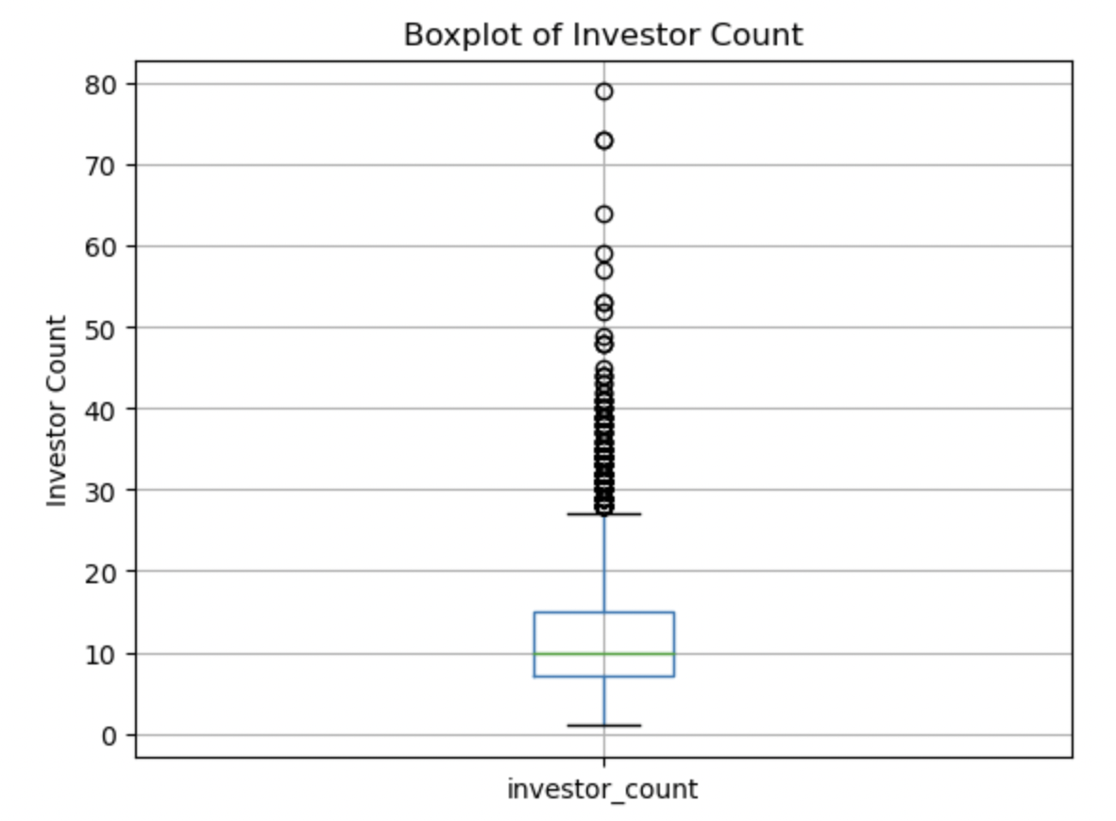This screenshot has width=1116, height=821.
Task: Select the outlier circle near 64
Action: click(x=603, y=214)
